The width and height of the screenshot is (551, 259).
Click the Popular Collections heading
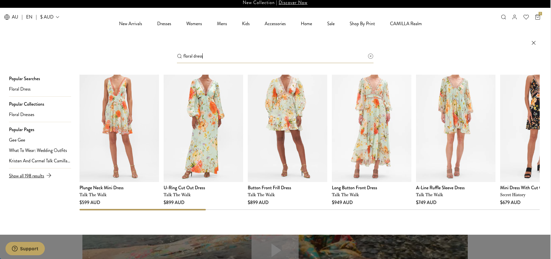click(27, 104)
